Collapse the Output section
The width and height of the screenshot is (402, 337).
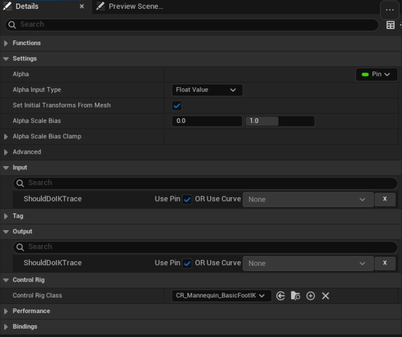(6, 232)
